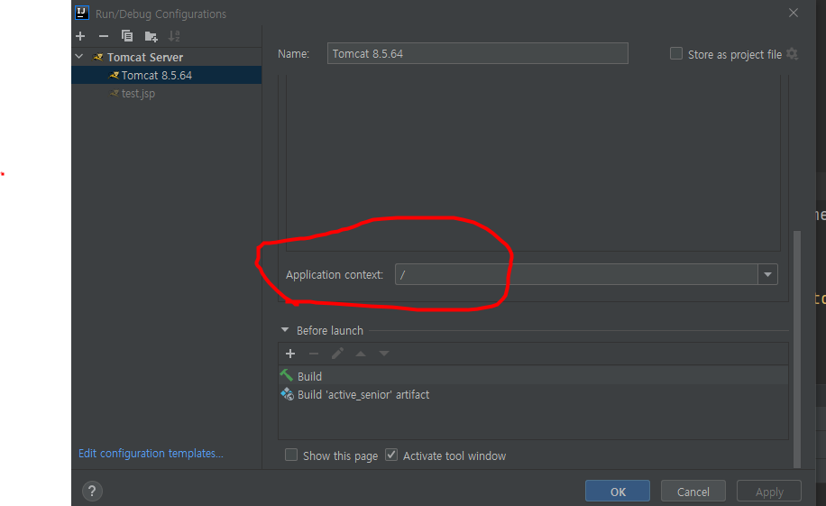Uncheck Activate tool window

[391, 455]
